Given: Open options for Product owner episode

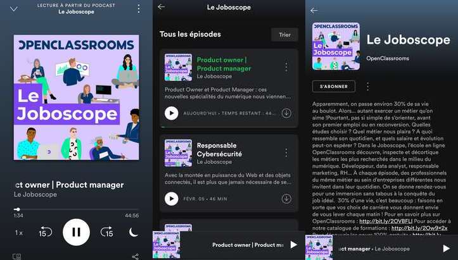Looking at the screenshot, I should click(286, 67).
